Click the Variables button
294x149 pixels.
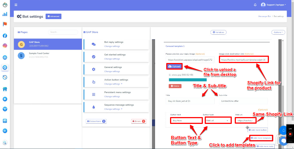pos(218,32)
